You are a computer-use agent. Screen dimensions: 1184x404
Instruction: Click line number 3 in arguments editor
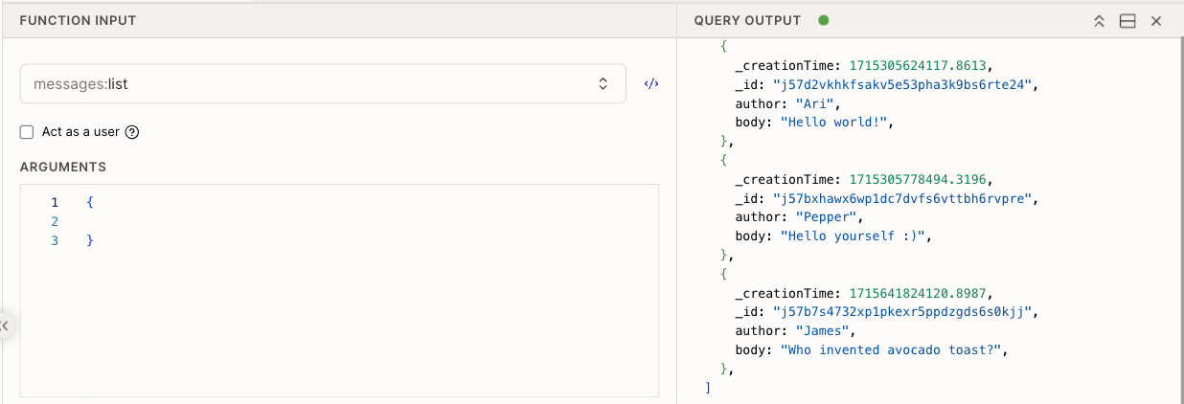(55, 240)
